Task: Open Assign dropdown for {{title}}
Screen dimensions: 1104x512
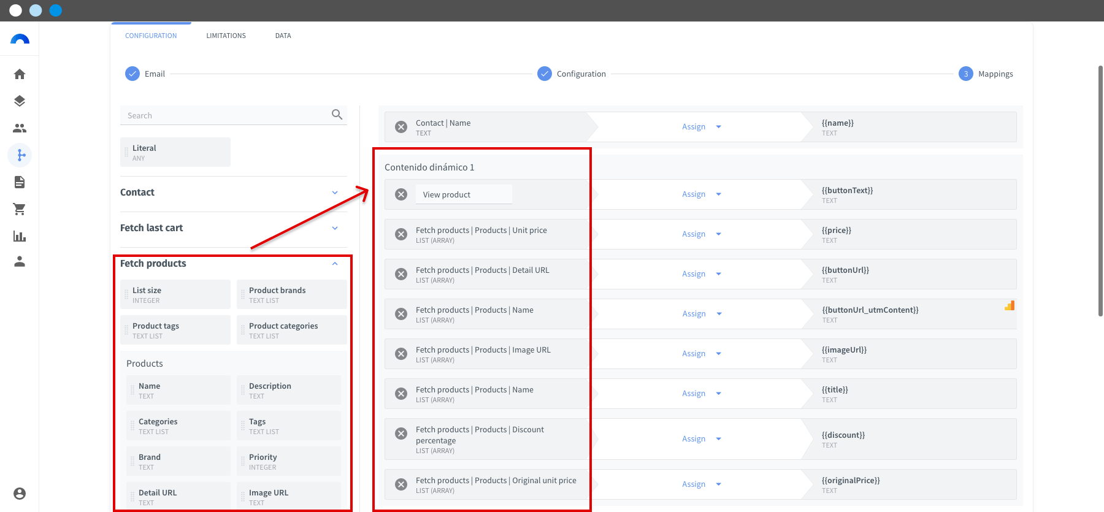Action: coord(702,394)
